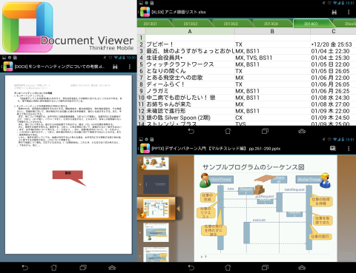Select cell '01/04 土 22:30'
The height and width of the screenshot is (273, 356).
pos(333,51)
